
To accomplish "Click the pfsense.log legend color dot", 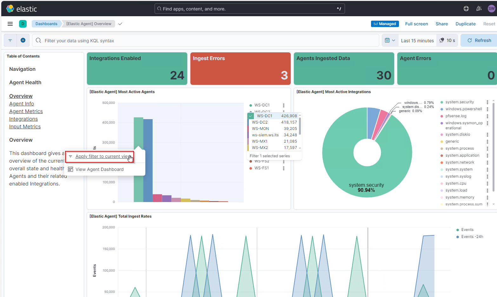I will point(442,116).
